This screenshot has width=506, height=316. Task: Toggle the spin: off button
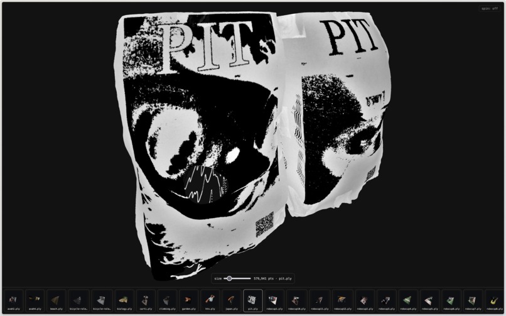tap(490, 8)
